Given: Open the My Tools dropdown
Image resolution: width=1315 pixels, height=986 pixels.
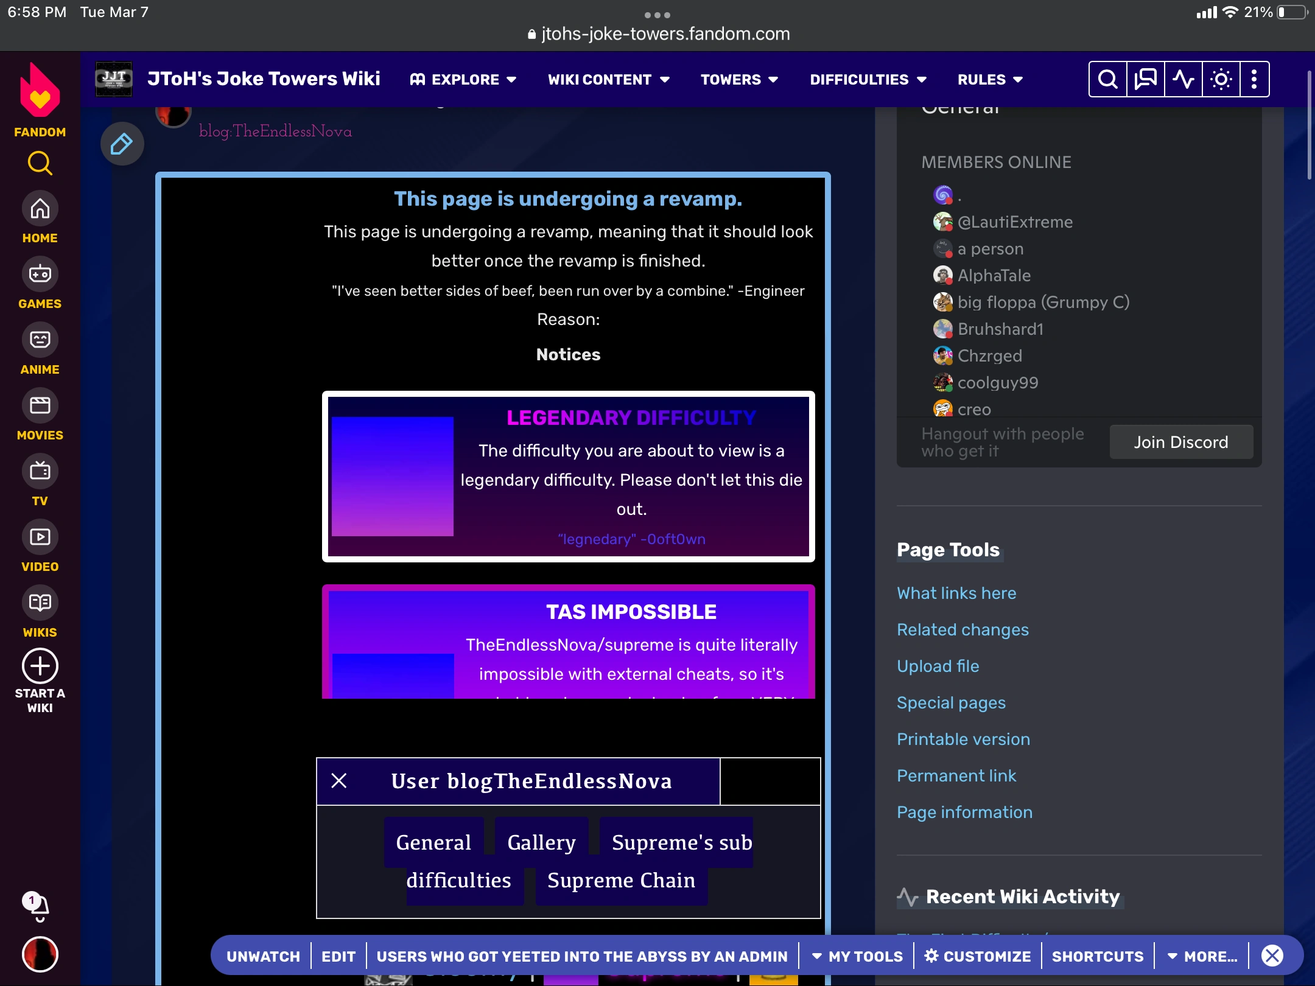Looking at the screenshot, I should (x=857, y=956).
